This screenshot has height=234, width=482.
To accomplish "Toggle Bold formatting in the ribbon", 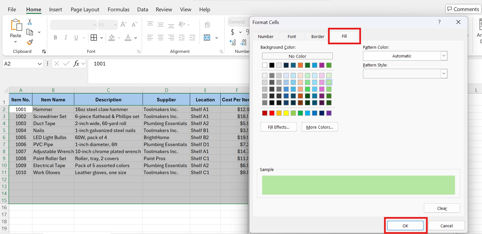I will [x=55, y=38].
